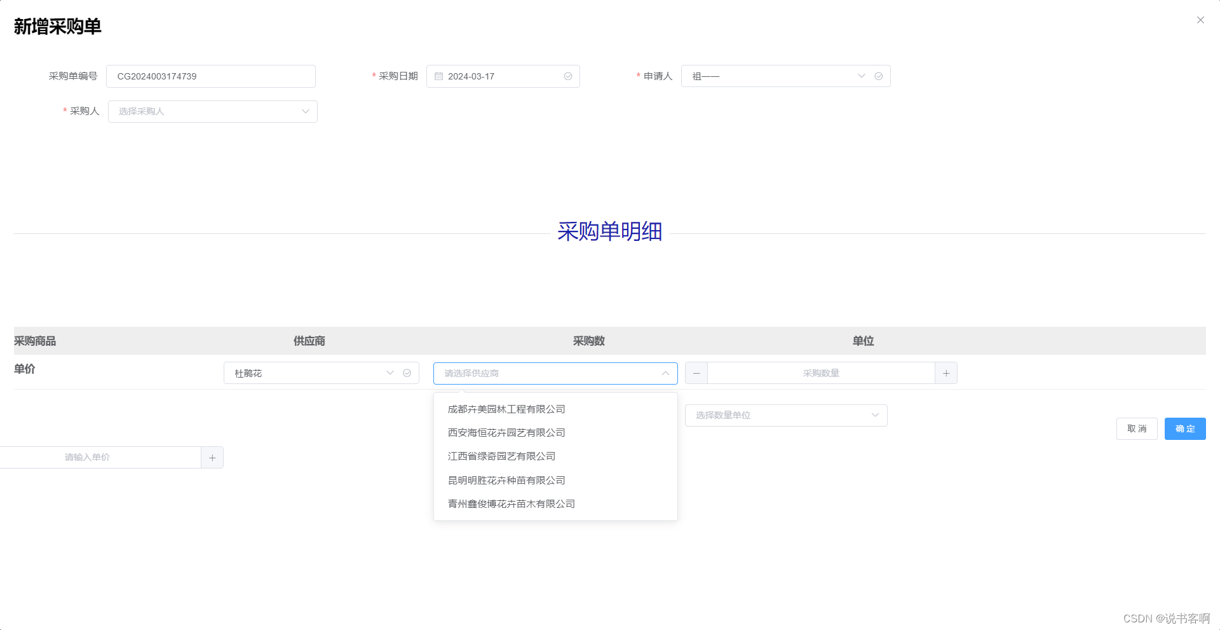Collapse the 请选择供应商 dropdown

pyautogui.click(x=555, y=373)
